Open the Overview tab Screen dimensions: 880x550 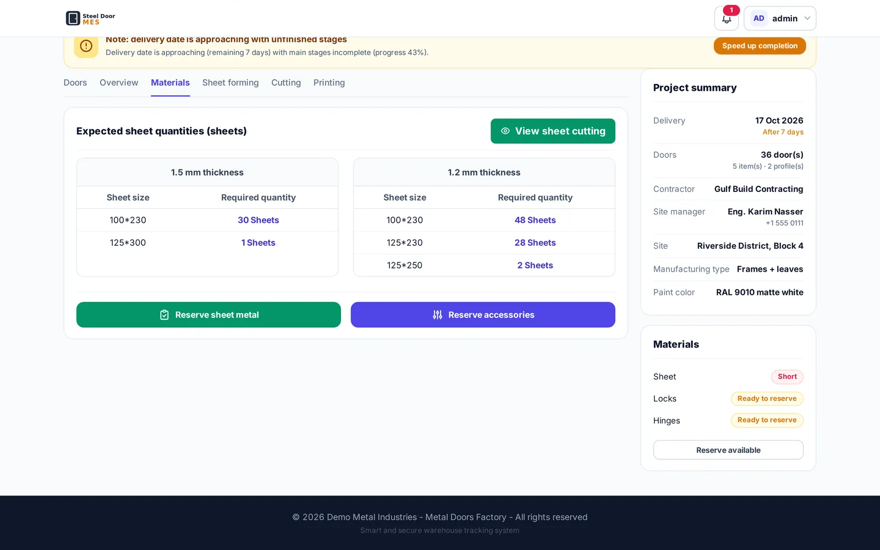tap(119, 82)
